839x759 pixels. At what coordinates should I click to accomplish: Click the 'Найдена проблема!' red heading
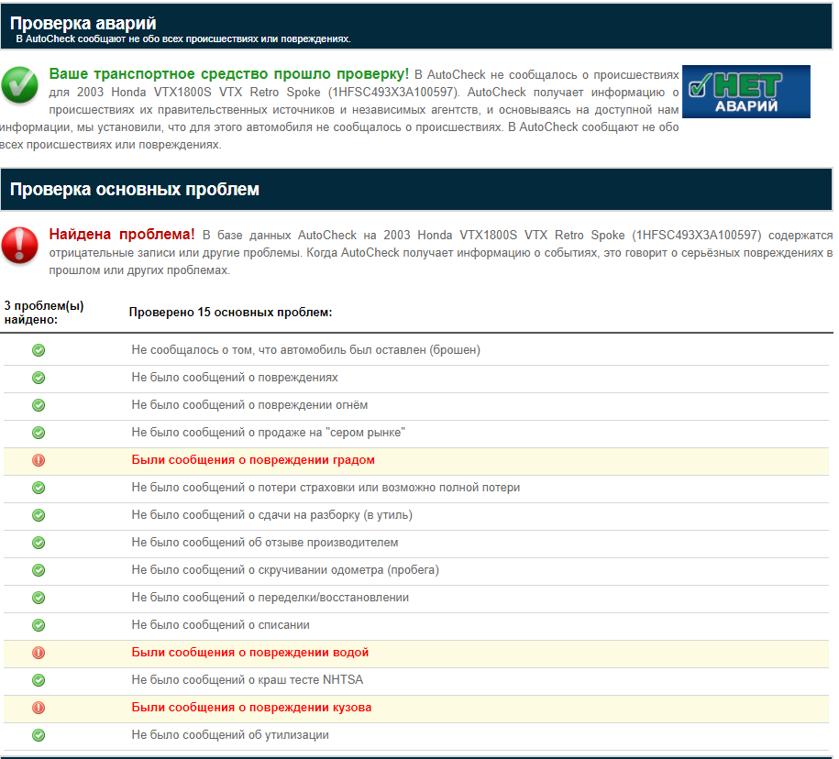click(121, 235)
